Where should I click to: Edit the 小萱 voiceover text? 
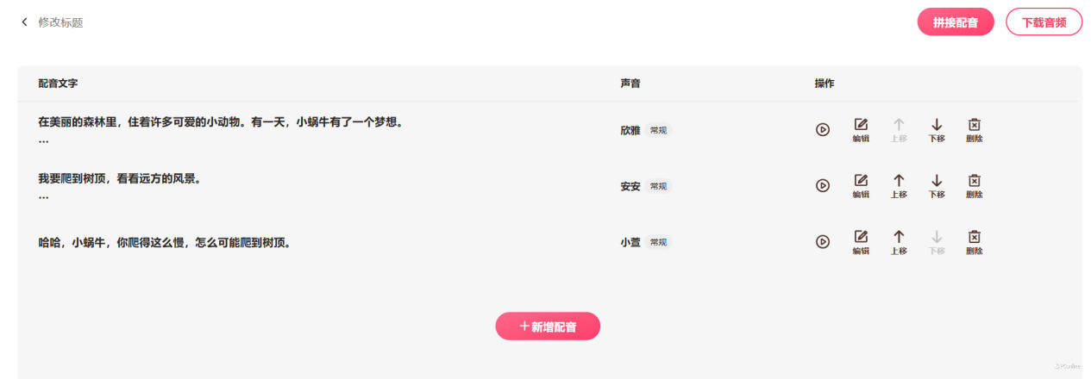pos(861,243)
